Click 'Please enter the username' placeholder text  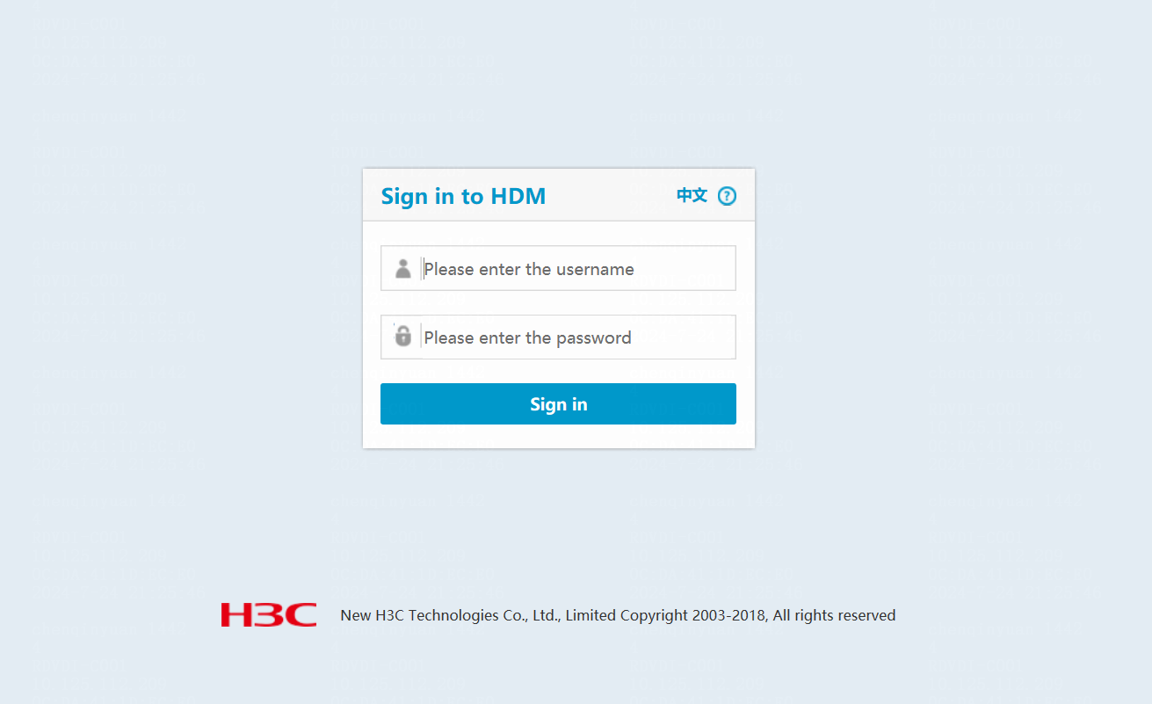[x=529, y=269]
